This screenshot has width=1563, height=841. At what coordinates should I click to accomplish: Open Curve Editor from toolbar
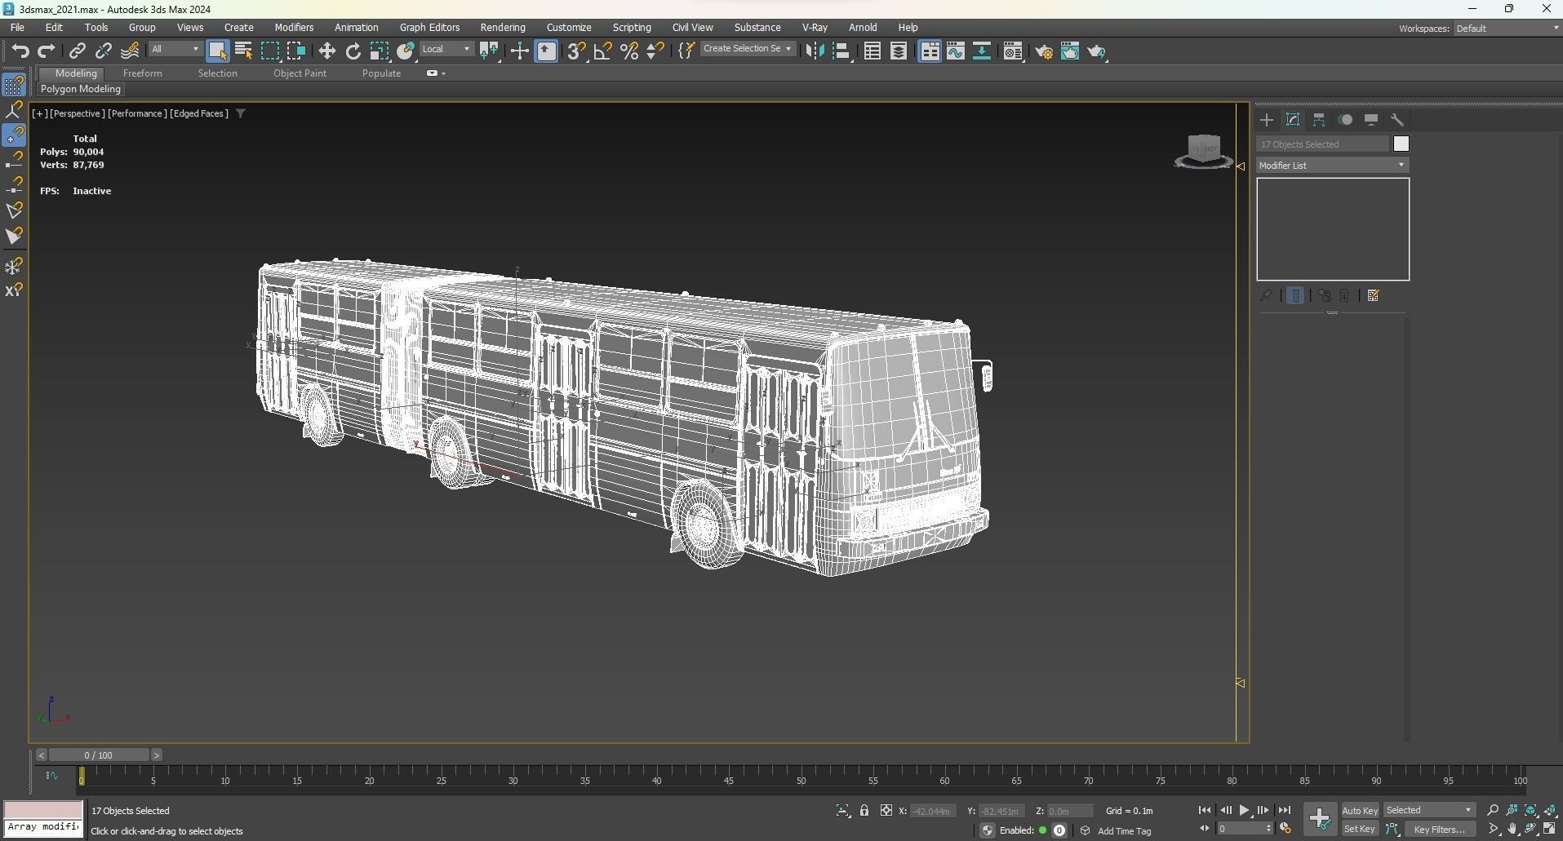click(956, 51)
